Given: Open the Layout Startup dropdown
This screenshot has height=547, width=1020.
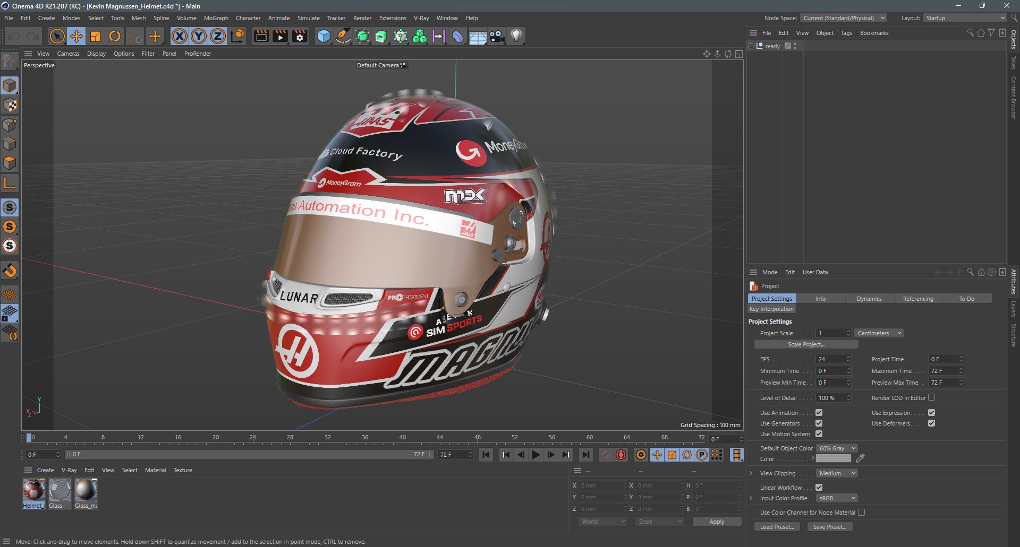Looking at the screenshot, I should click(x=964, y=18).
